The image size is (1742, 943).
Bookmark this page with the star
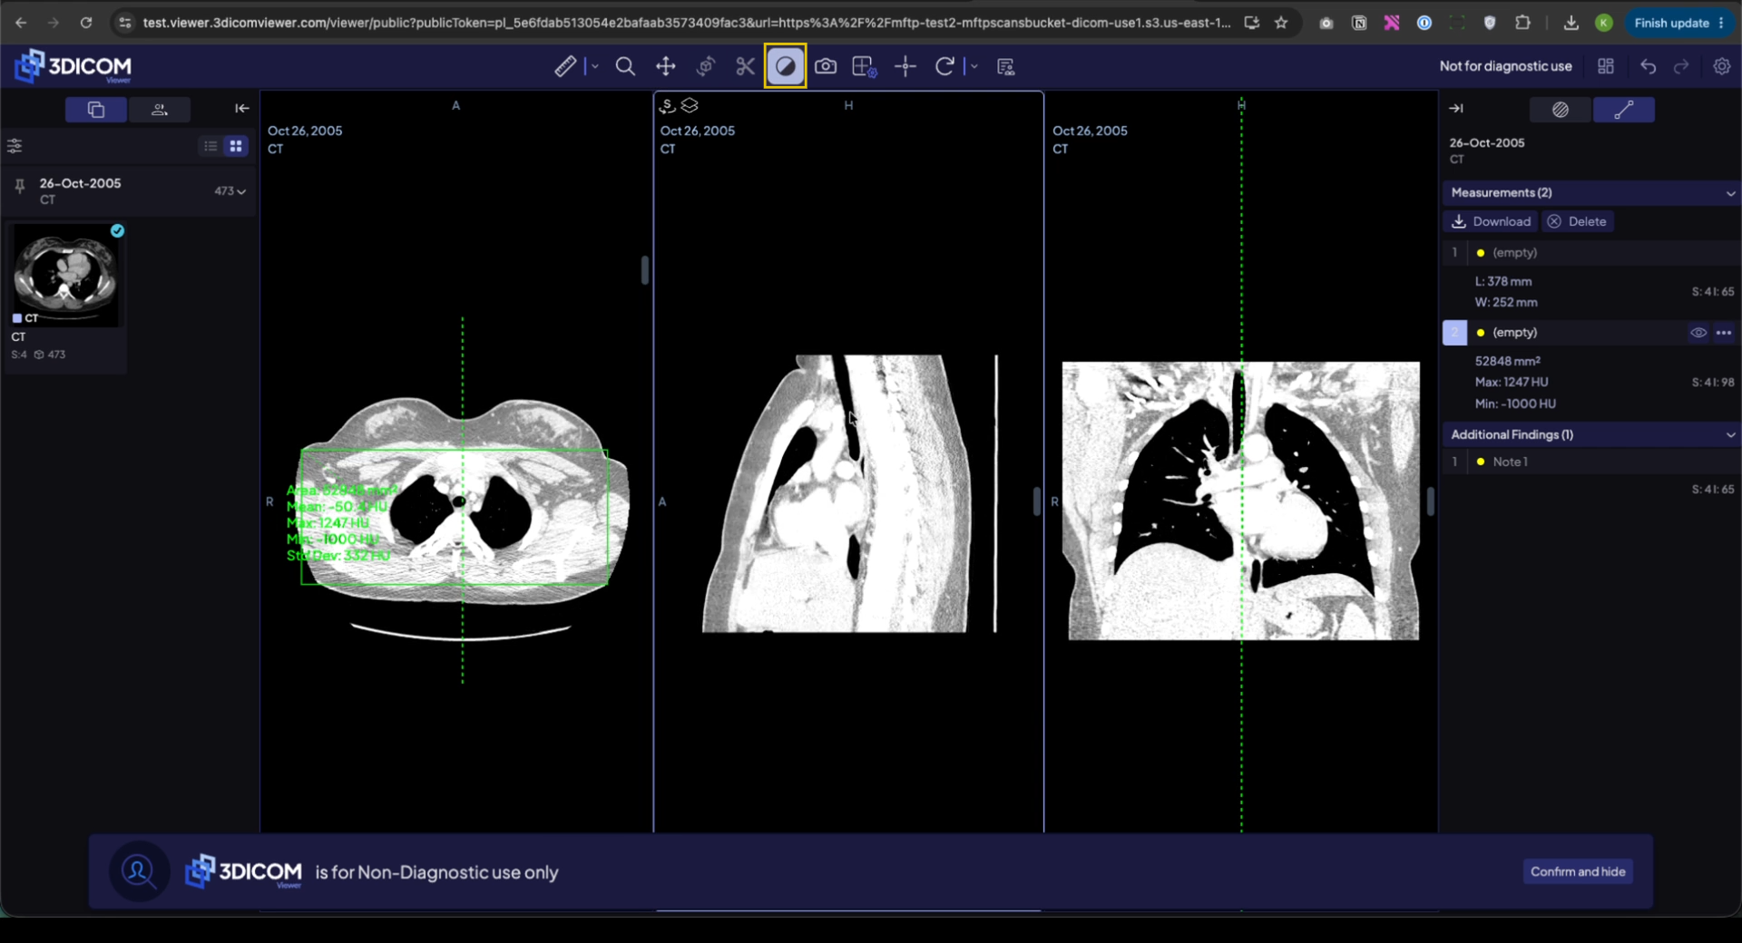pos(1281,23)
